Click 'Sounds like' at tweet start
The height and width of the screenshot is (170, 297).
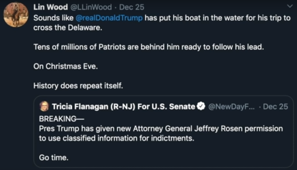[53, 18]
